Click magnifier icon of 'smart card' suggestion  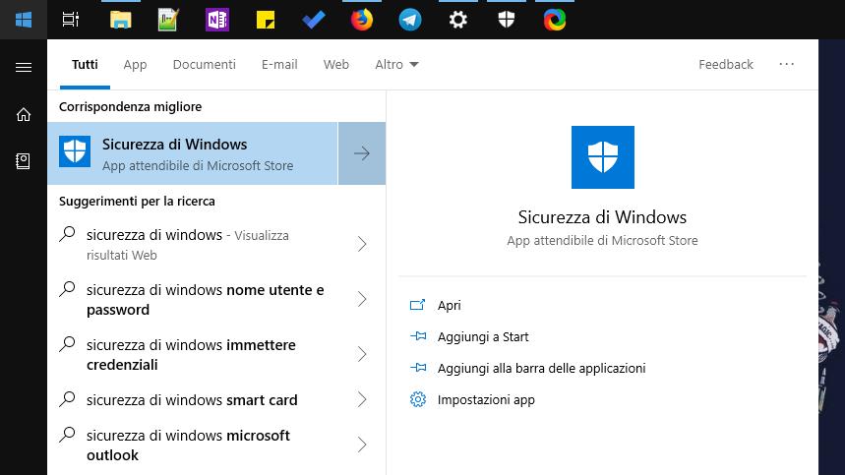pyautogui.click(x=67, y=399)
